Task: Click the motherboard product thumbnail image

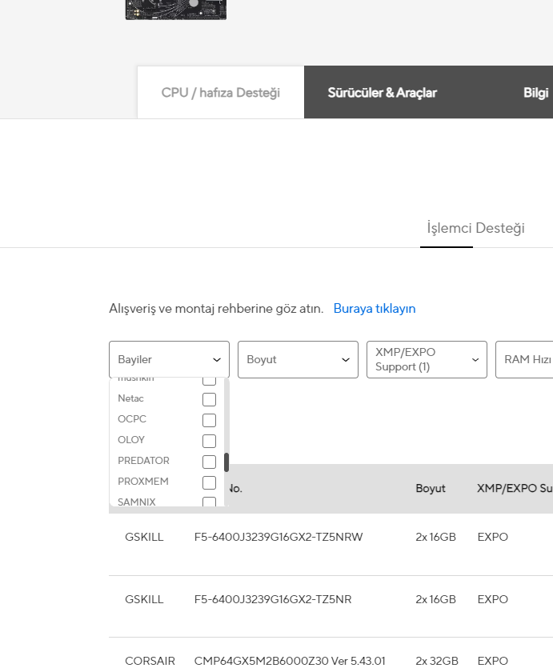Action: [175, 9]
